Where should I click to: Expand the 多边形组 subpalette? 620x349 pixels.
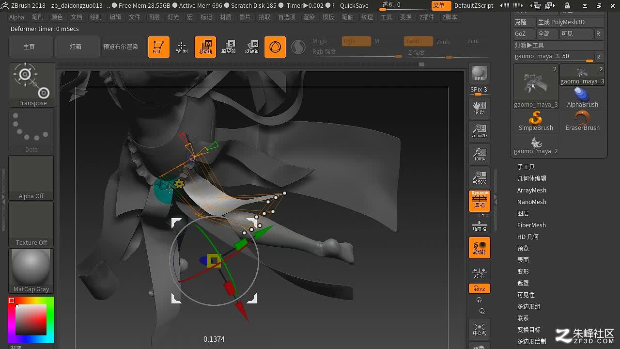pos(529,306)
